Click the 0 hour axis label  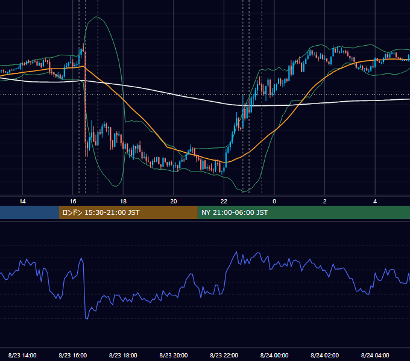tap(274, 202)
